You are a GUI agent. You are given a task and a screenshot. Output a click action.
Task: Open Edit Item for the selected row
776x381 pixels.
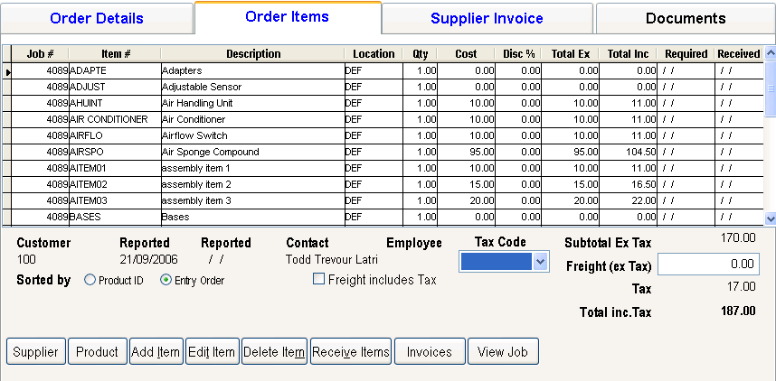[212, 351]
